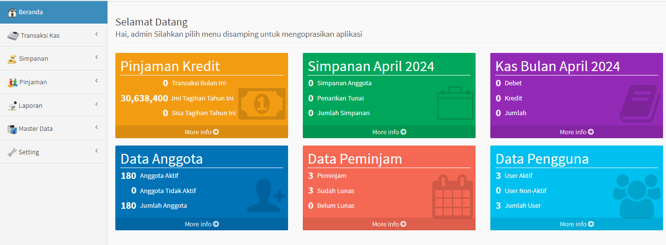
Task: Click More info on Data Peminjam card
Action: (x=389, y=224)
